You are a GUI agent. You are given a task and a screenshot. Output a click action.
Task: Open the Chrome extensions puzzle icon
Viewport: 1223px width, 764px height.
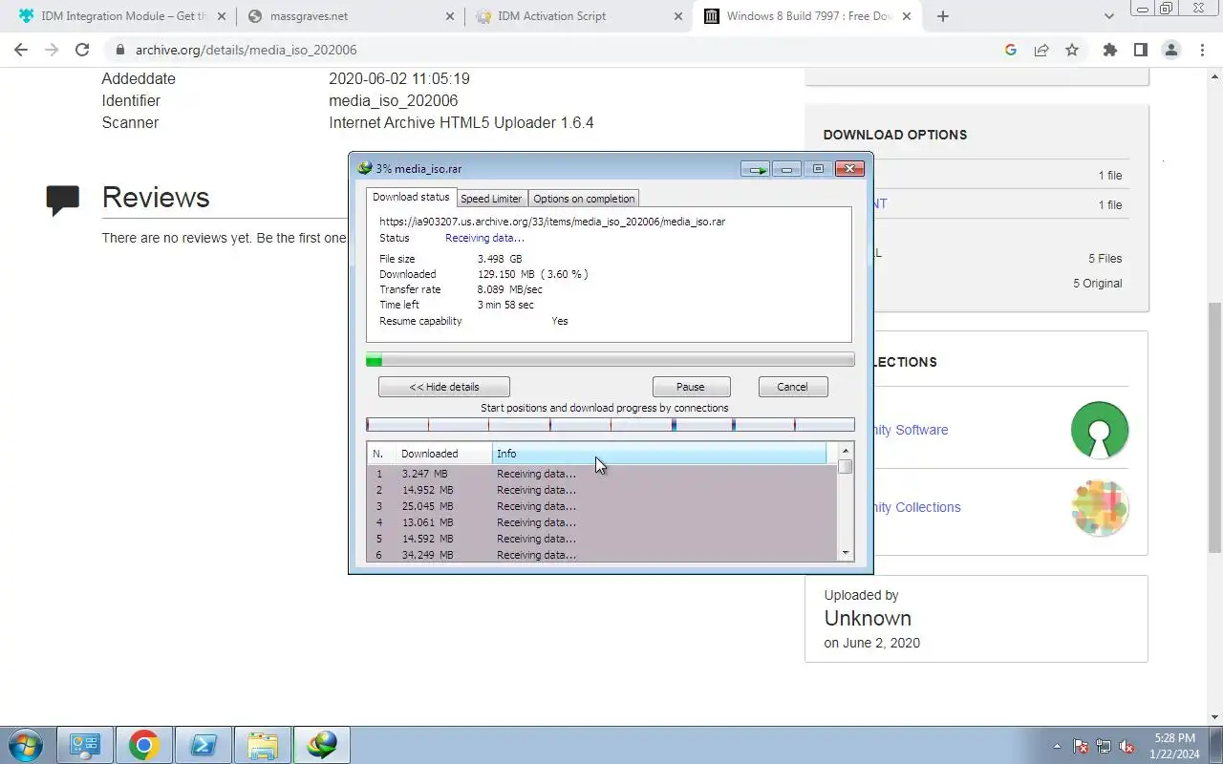1109,50
